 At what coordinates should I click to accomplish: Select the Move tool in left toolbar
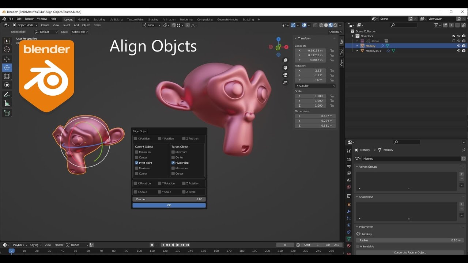coord(7,59)
